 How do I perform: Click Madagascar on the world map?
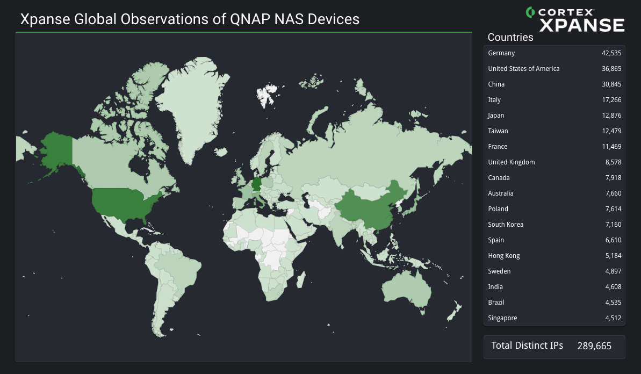coord(301,279)
